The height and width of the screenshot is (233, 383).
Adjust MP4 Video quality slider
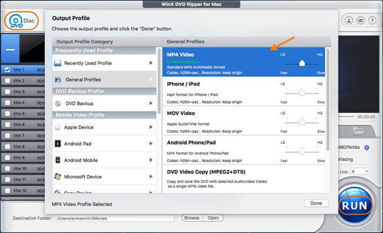pyautogui.click(x=302, y=63)
